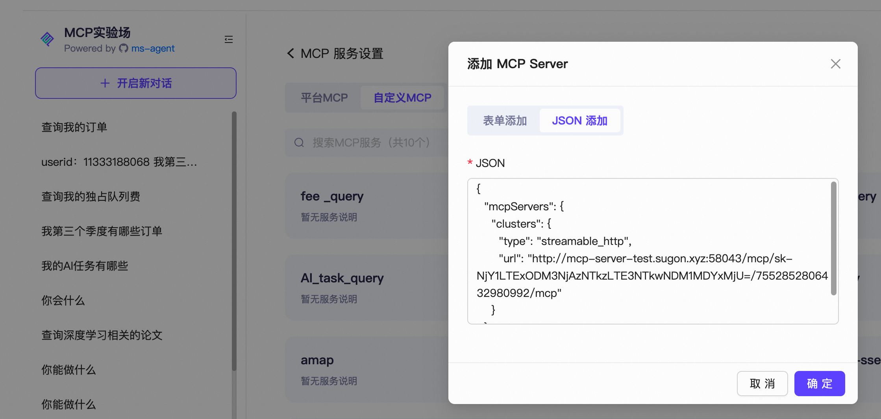Select the 自定义MCP tab
This screenshot has height=419, width=881.
point(402,98)
